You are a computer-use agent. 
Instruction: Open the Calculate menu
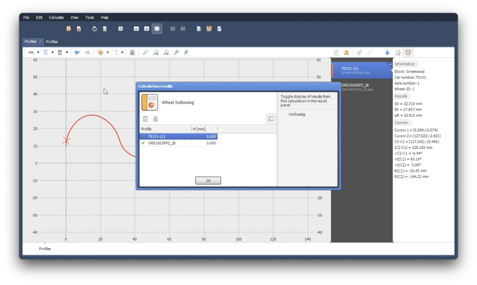coord(56,17)
